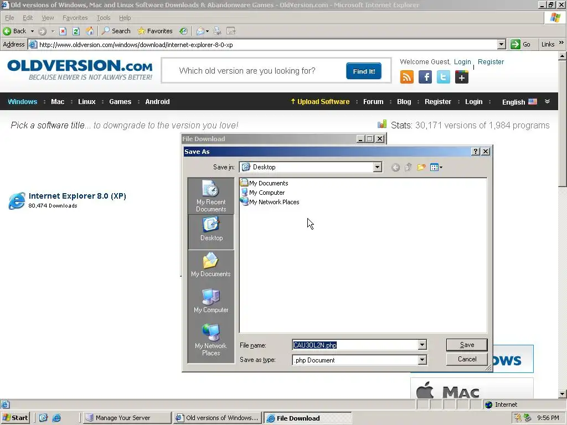Image resolution: width=567 pixels, height=425 pixels.
Task: Open the Views menu icon in Save As
Action: pos(436,167)
